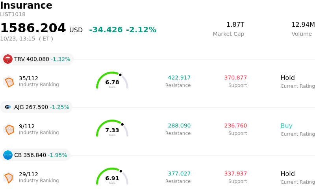The height and width of the screenshot is (192, 315).
Task: Click the Buy rating for AJG
Action: pyautogui.click(x=287, y=126)
